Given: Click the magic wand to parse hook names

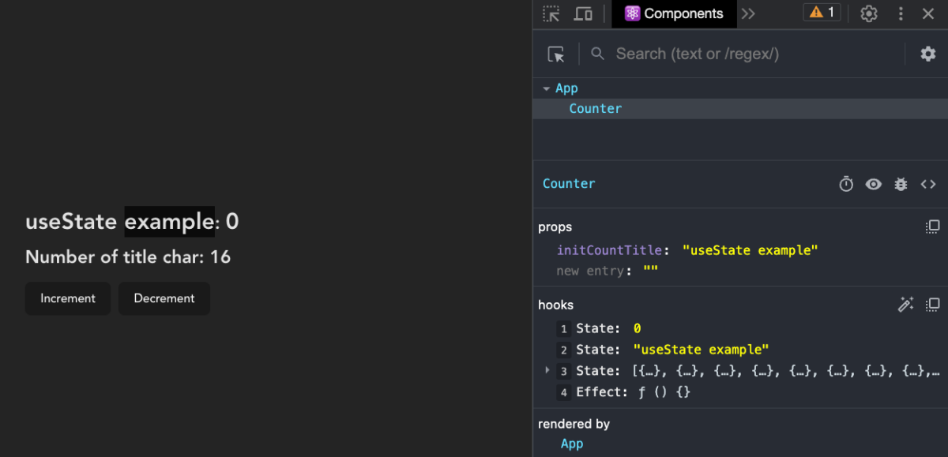Looking at the screenshot, I should coord(905,304).
